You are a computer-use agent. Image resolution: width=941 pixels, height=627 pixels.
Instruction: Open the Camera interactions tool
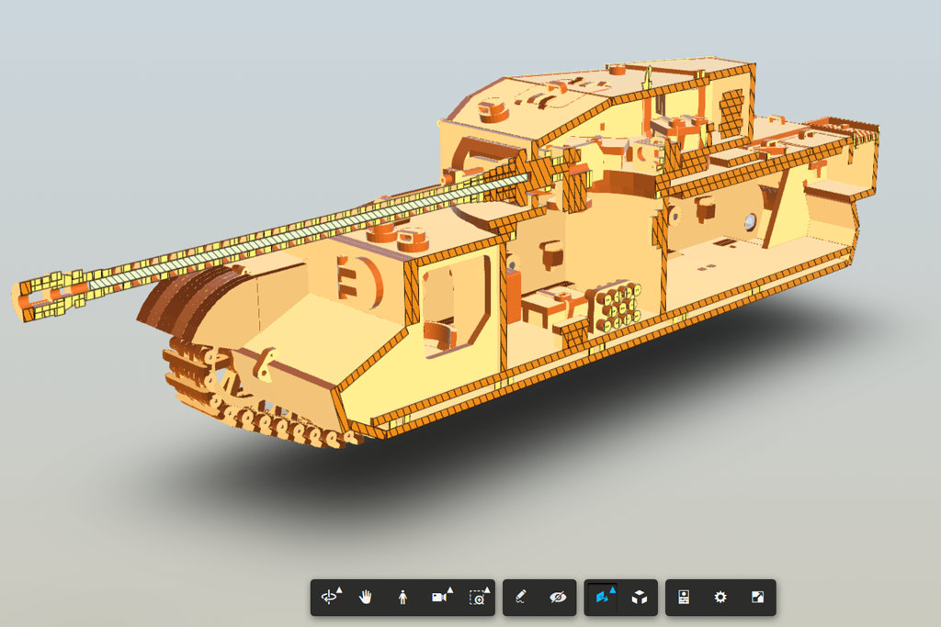441,597
